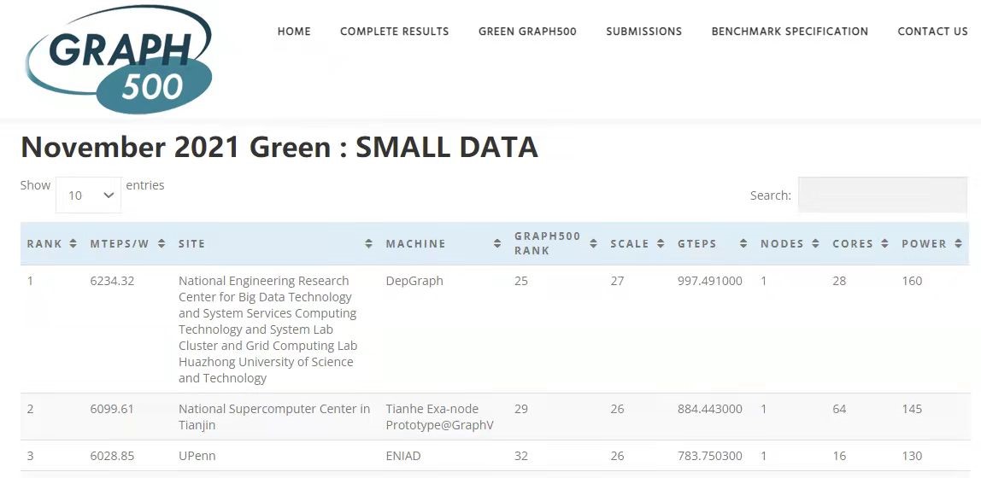
Task: Sort by Cores column sort icon
Action: point(884,244)
